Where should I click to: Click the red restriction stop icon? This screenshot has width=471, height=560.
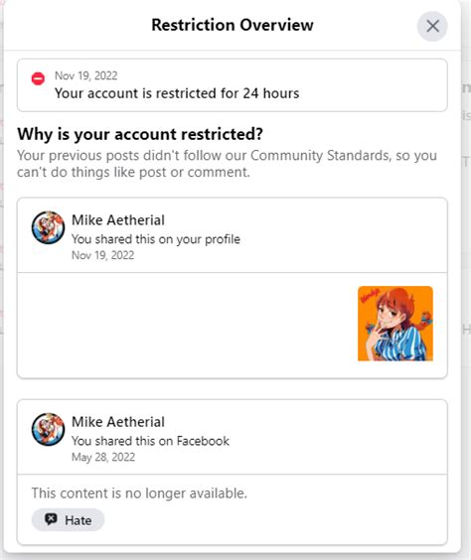coord(38,78)
